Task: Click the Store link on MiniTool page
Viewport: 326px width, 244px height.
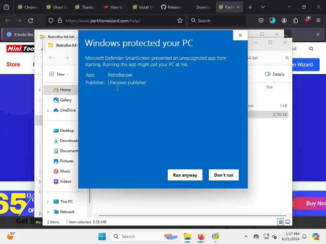Action: 13,64
